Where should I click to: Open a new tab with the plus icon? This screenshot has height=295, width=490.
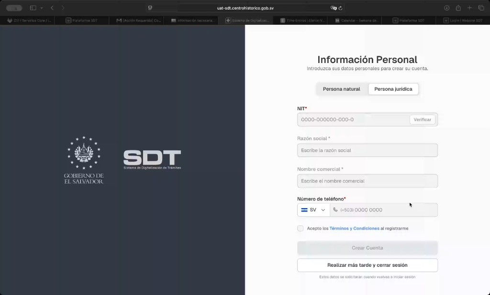pyautogui.click(x=469, y=8)
